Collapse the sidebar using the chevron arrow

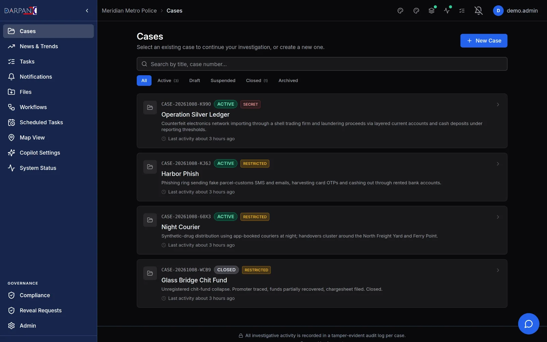pos(87,11)
